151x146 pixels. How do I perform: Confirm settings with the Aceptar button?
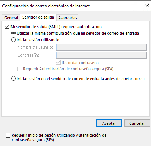(x=109, y=123)
